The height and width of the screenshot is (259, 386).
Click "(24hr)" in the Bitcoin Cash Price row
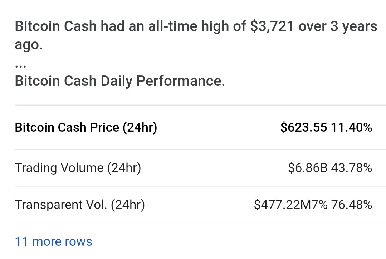[140, 127]
